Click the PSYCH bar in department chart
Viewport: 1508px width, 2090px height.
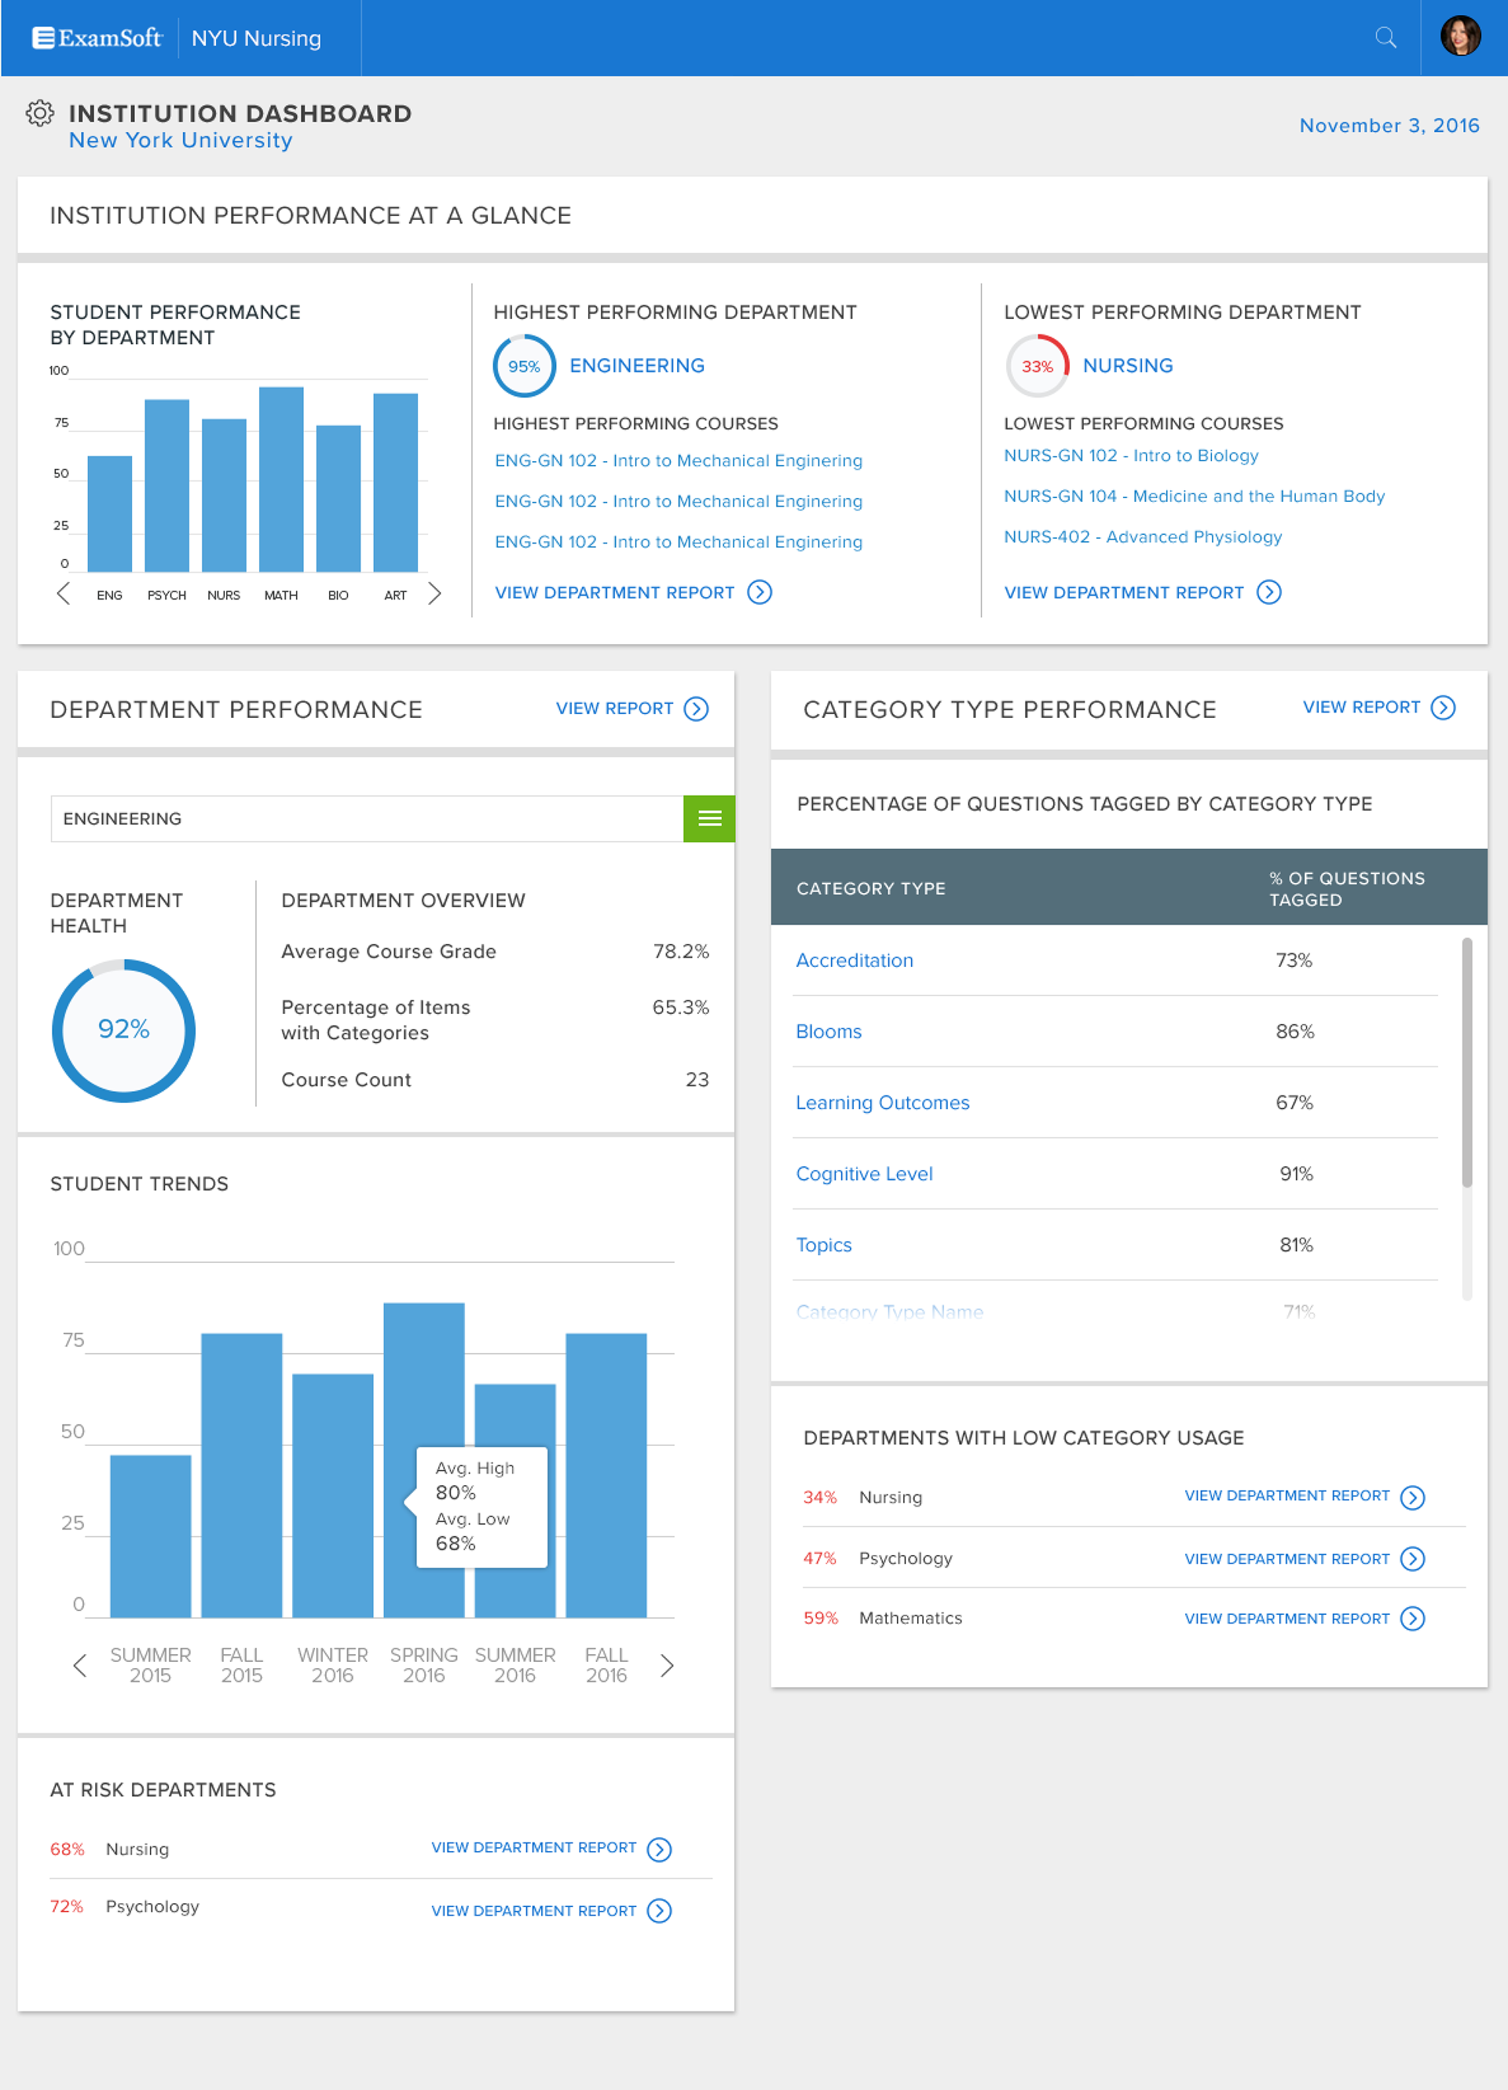(167, 485)
